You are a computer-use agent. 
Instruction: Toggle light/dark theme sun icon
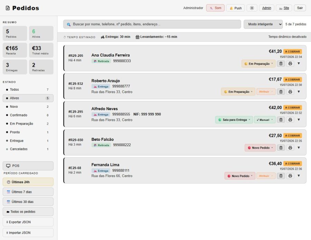coord(252,8)
